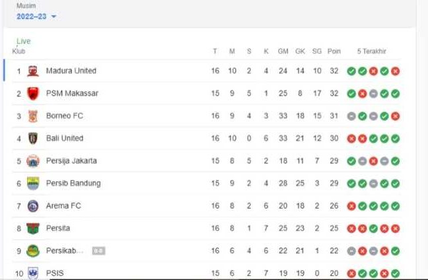Click the Borneo FC club logo
Viewport: 428px width, 280px height.
pos(33,116)
